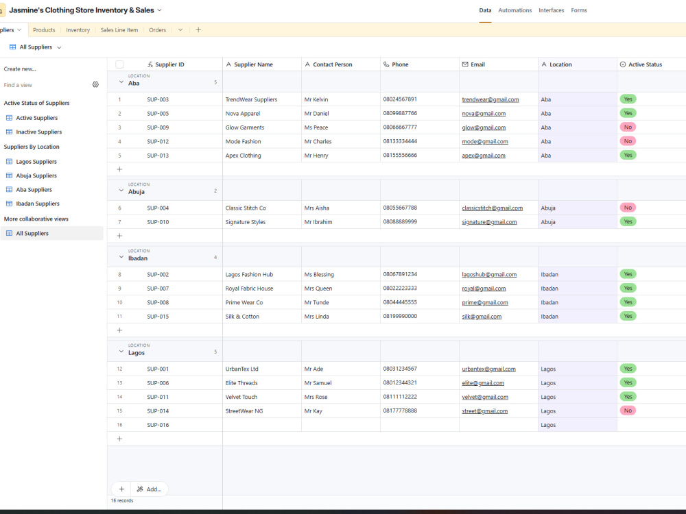Select cell 'Mr Ibrahim'

(341, 221)
